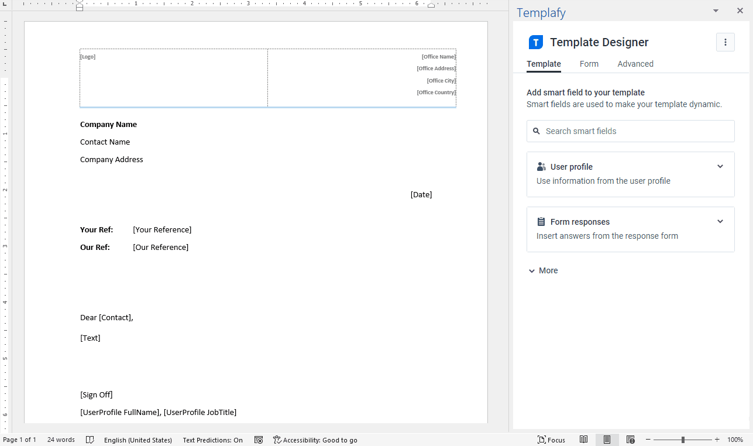
Task: Open the three-dot options menu in Template Designer
Action: [725, 42]
